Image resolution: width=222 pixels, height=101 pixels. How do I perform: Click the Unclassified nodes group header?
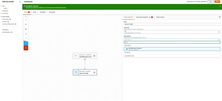(129, 56)
